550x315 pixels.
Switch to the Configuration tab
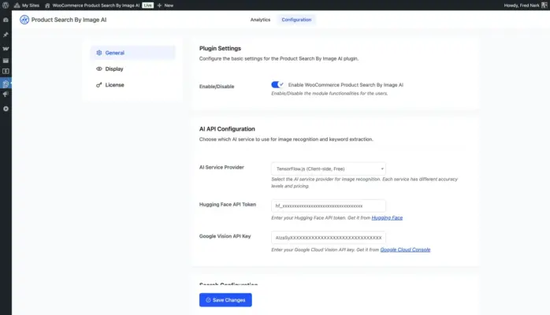click(296, 20)
